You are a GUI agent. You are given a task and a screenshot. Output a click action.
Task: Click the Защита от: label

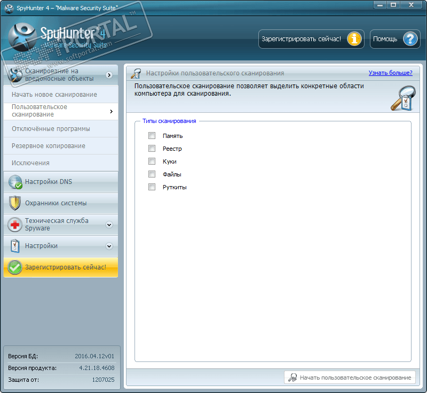pyautogui.click(x=23, y=380)
